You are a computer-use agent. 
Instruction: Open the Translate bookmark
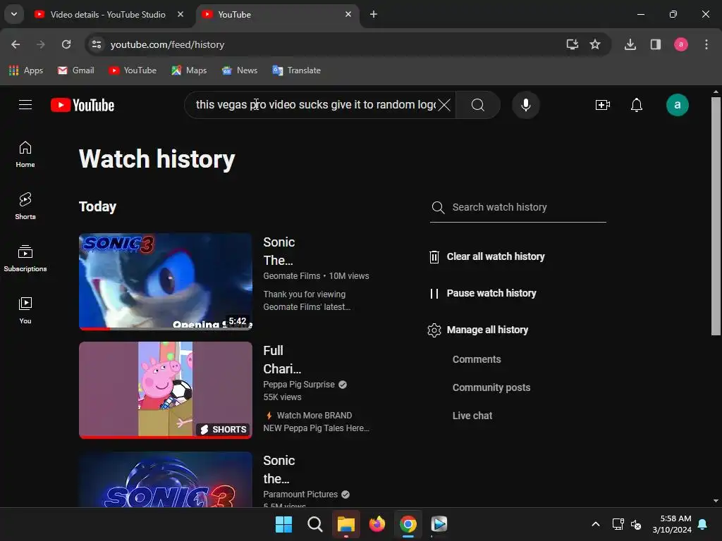[x=297, y=70]
